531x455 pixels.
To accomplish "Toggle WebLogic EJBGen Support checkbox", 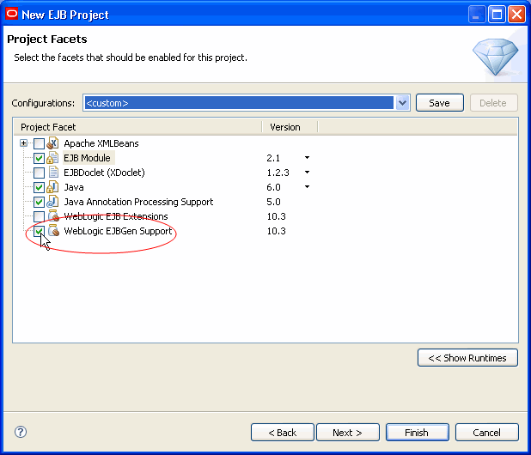I will pos(39,231).
